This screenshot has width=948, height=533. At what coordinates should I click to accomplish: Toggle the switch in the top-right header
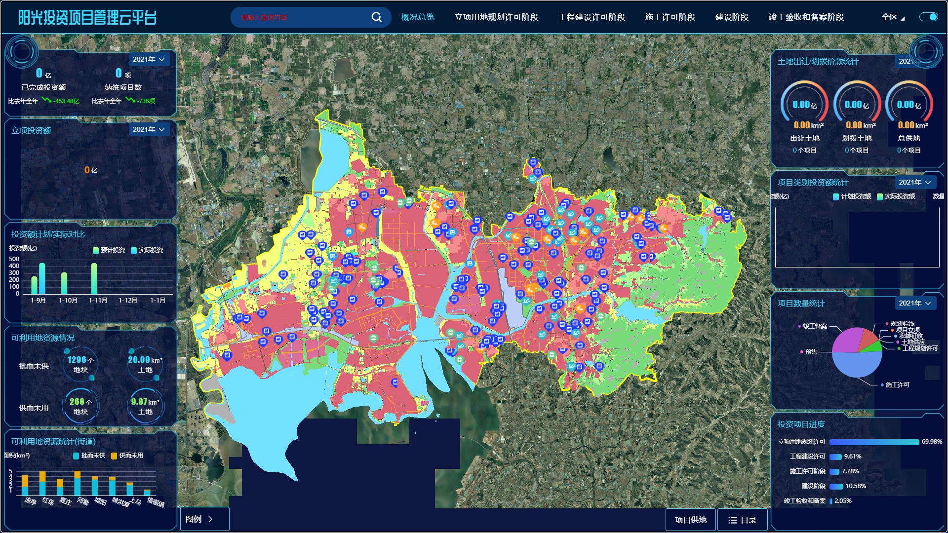point(928,17)
